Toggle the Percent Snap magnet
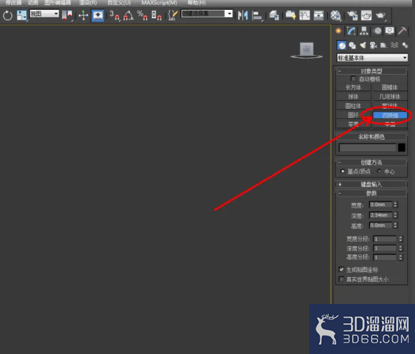415x354 pixels. coord(142,16)
